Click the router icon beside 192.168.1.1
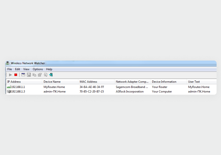221x155 pixels. (x=9, y=87)
